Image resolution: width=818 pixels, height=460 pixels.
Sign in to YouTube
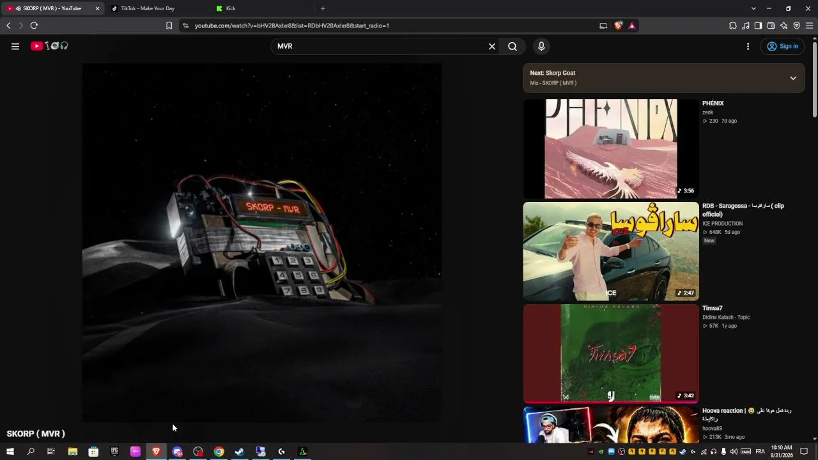783,46
